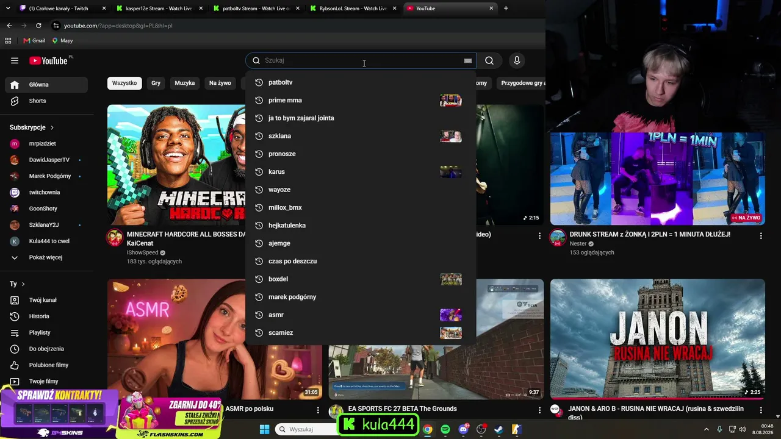Screen dimensions: 781x439
Task: Open the JANON Rusina nie wracaj thumbnail
Action: click(658, 339)
